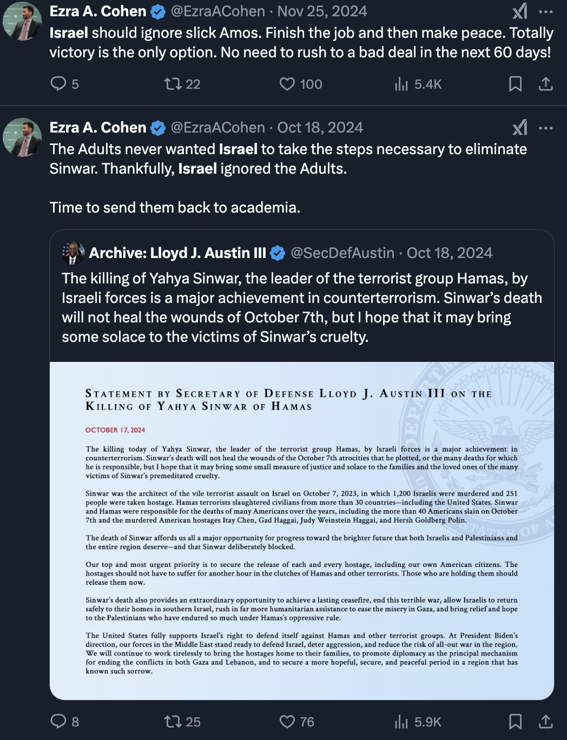Like the Nov 25 post with 100 likes
The image size is (567, 740).
point(287,84)
